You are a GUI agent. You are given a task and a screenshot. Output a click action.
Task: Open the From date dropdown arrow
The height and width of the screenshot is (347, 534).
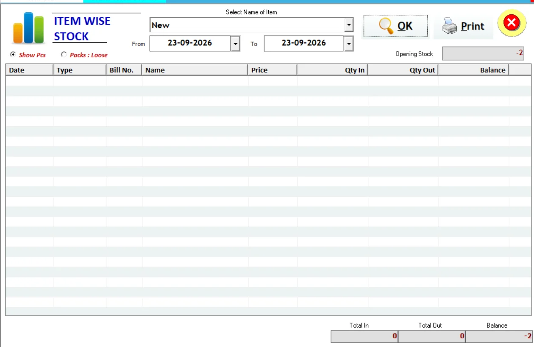click(x=235, y=44)
